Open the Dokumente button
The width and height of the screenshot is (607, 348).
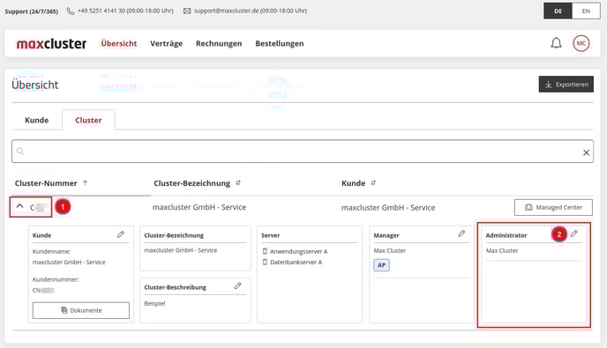(x=81, y=310)
